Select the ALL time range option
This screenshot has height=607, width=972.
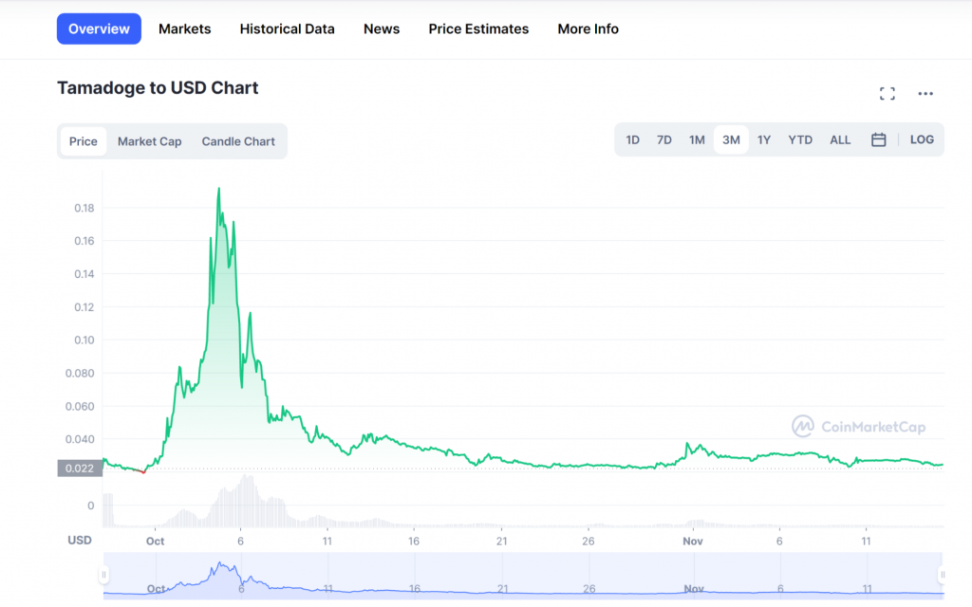(x=839, y=138)
